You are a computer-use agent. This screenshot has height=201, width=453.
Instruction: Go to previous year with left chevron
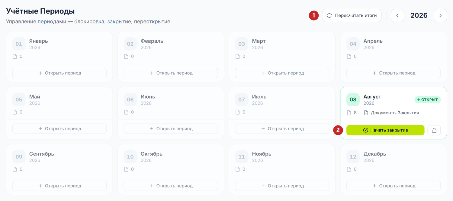tap(397, 15)
